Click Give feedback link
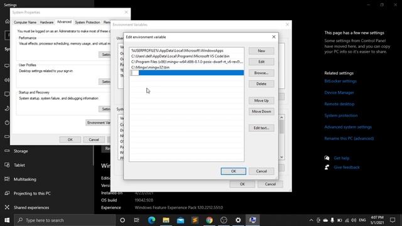The height and width of the screenshot is (226, 402). [347, 168]
